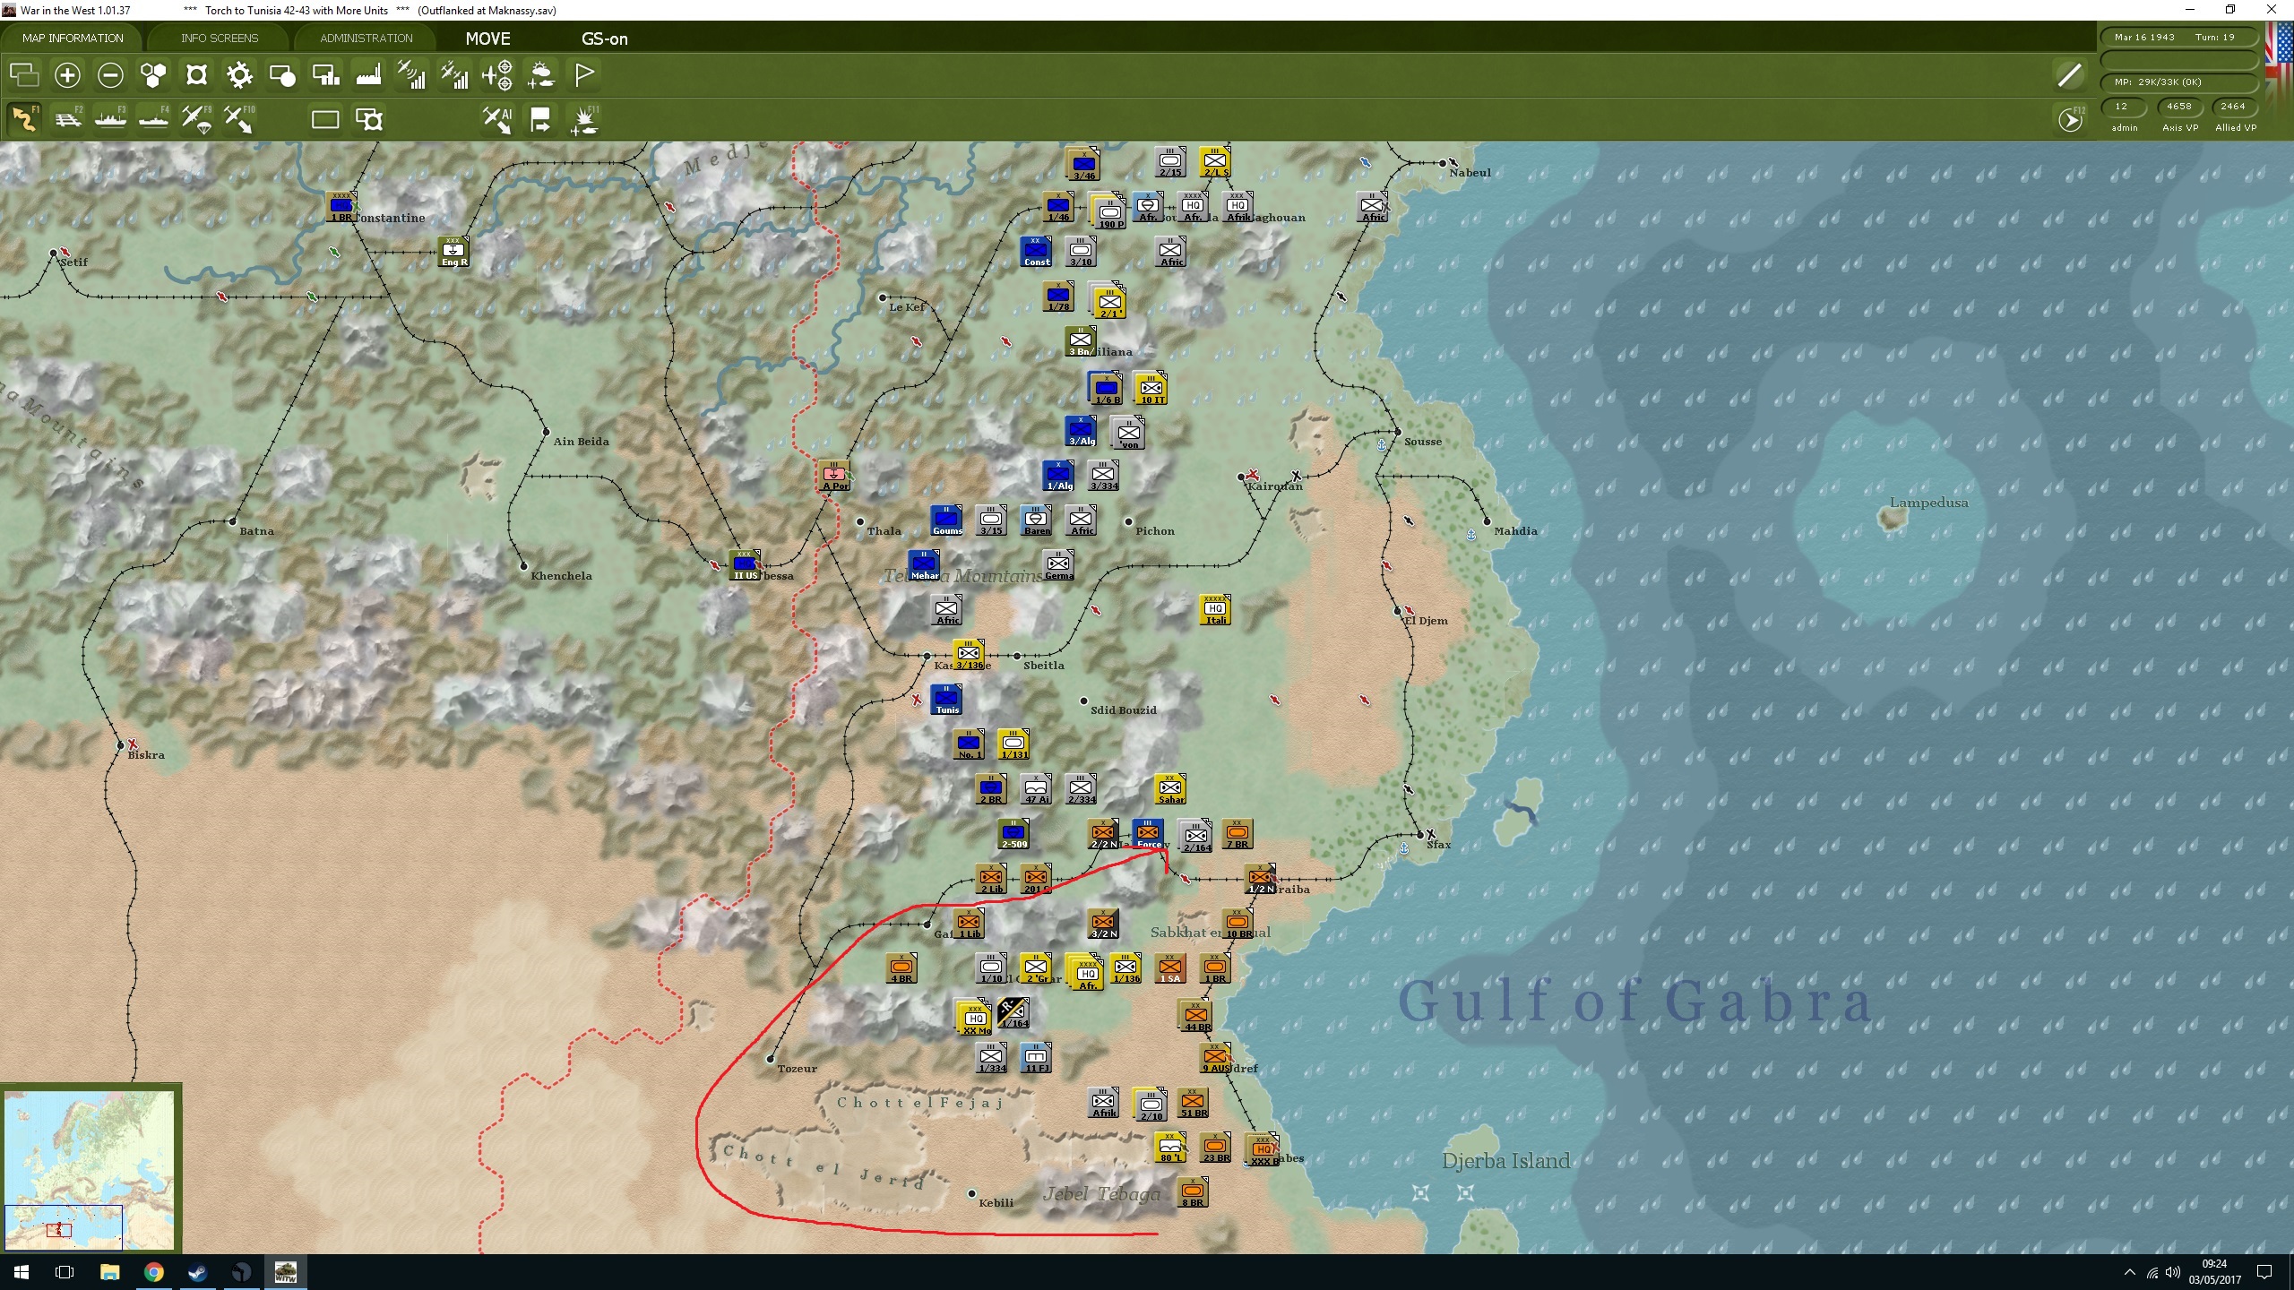Select Move mode F1 icon
The height and width of the screenshot is (1290, 2294).
[24, 119]
